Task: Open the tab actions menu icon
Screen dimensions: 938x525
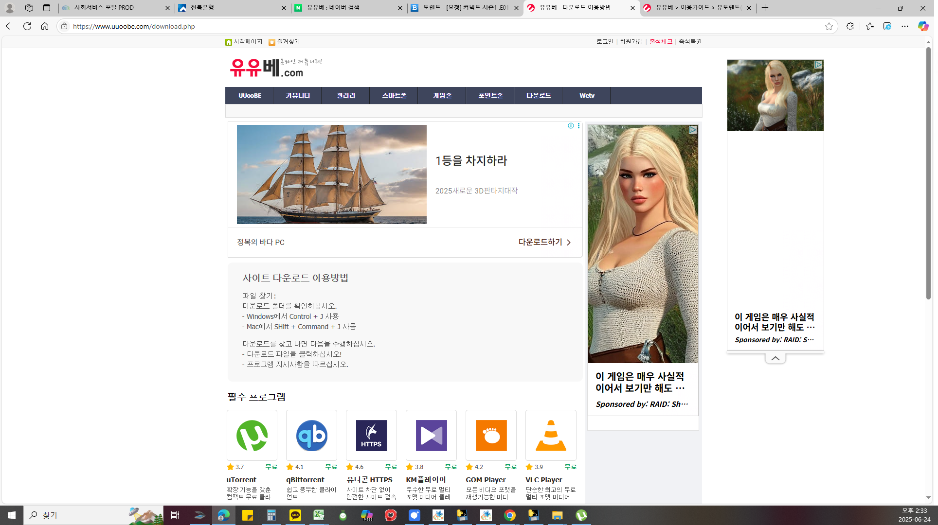Action: 47,8
